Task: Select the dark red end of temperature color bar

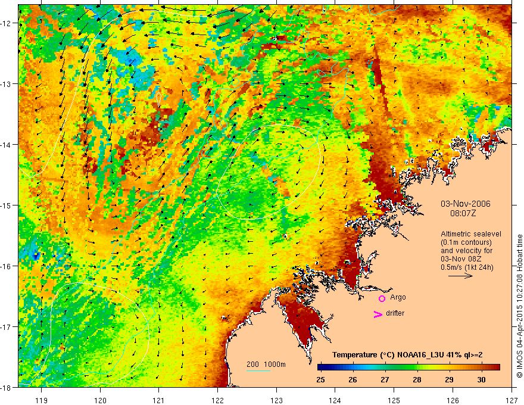Action: [x=495, y=367]
